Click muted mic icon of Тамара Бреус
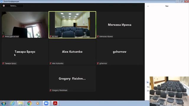The height and width of the screenshot is (106, 189). [x=3, y=63]
